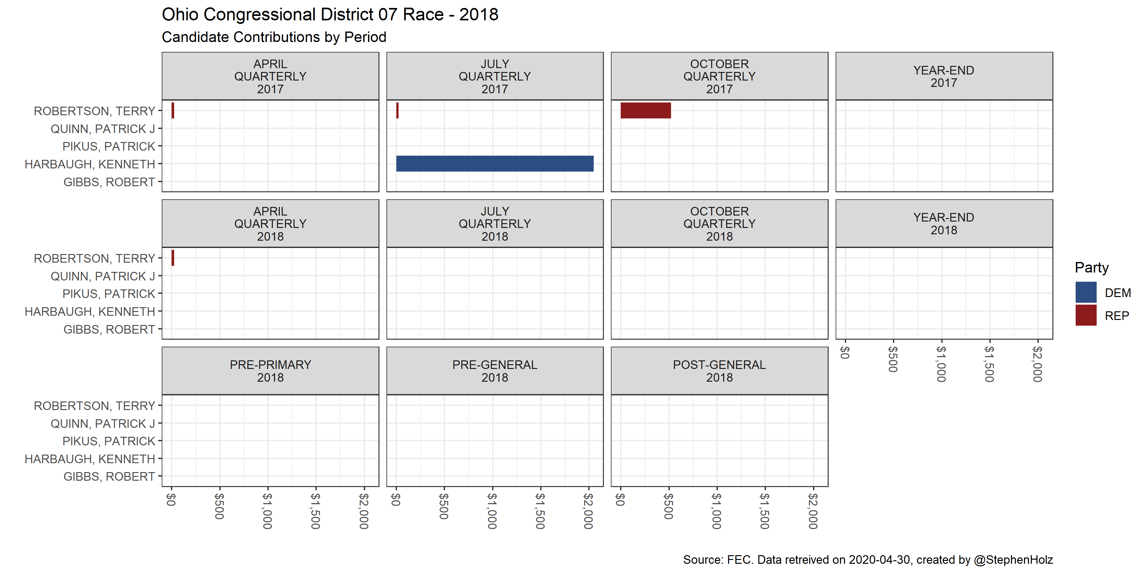This screenshot has height=573, width=1146.
Task: Click Harbaugh's blue bar in July 2017
Action: click(495, 164)
